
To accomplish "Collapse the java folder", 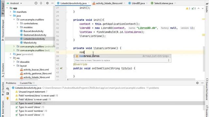I will pyautogui.click(x=10, y=16).
